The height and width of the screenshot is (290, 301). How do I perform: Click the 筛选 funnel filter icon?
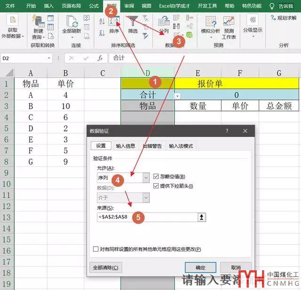(x=133, y=21)
